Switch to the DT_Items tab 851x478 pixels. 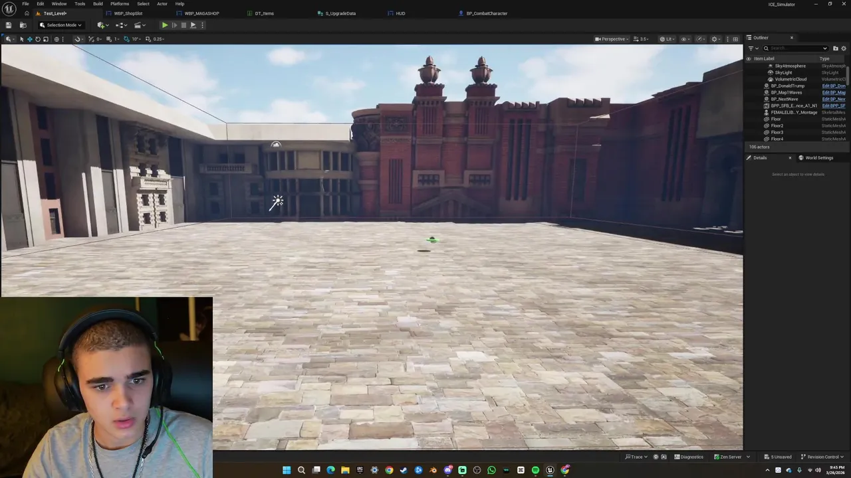click(x=264, y=13)
